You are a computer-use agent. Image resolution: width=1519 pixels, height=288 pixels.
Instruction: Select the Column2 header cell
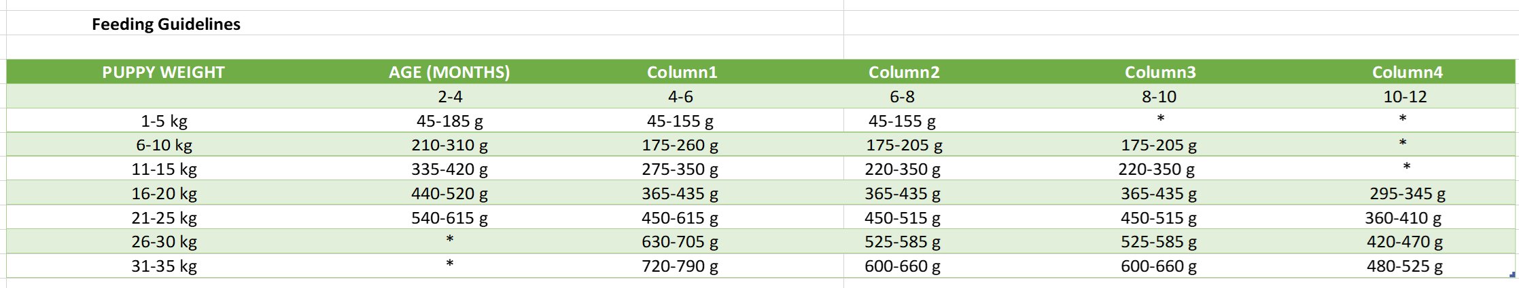tap(904, 73)
